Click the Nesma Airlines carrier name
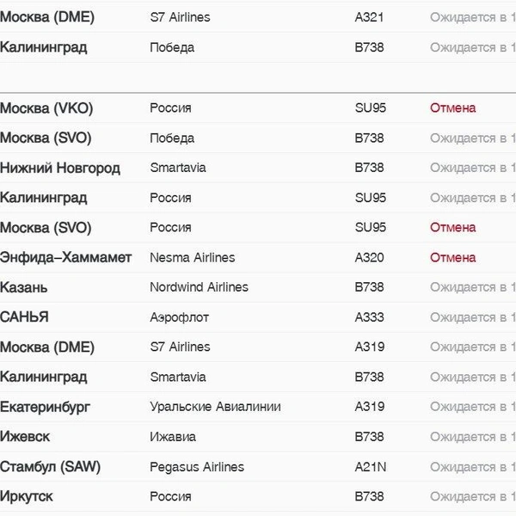This screenshot has width=516, height=516. point(192,257)
